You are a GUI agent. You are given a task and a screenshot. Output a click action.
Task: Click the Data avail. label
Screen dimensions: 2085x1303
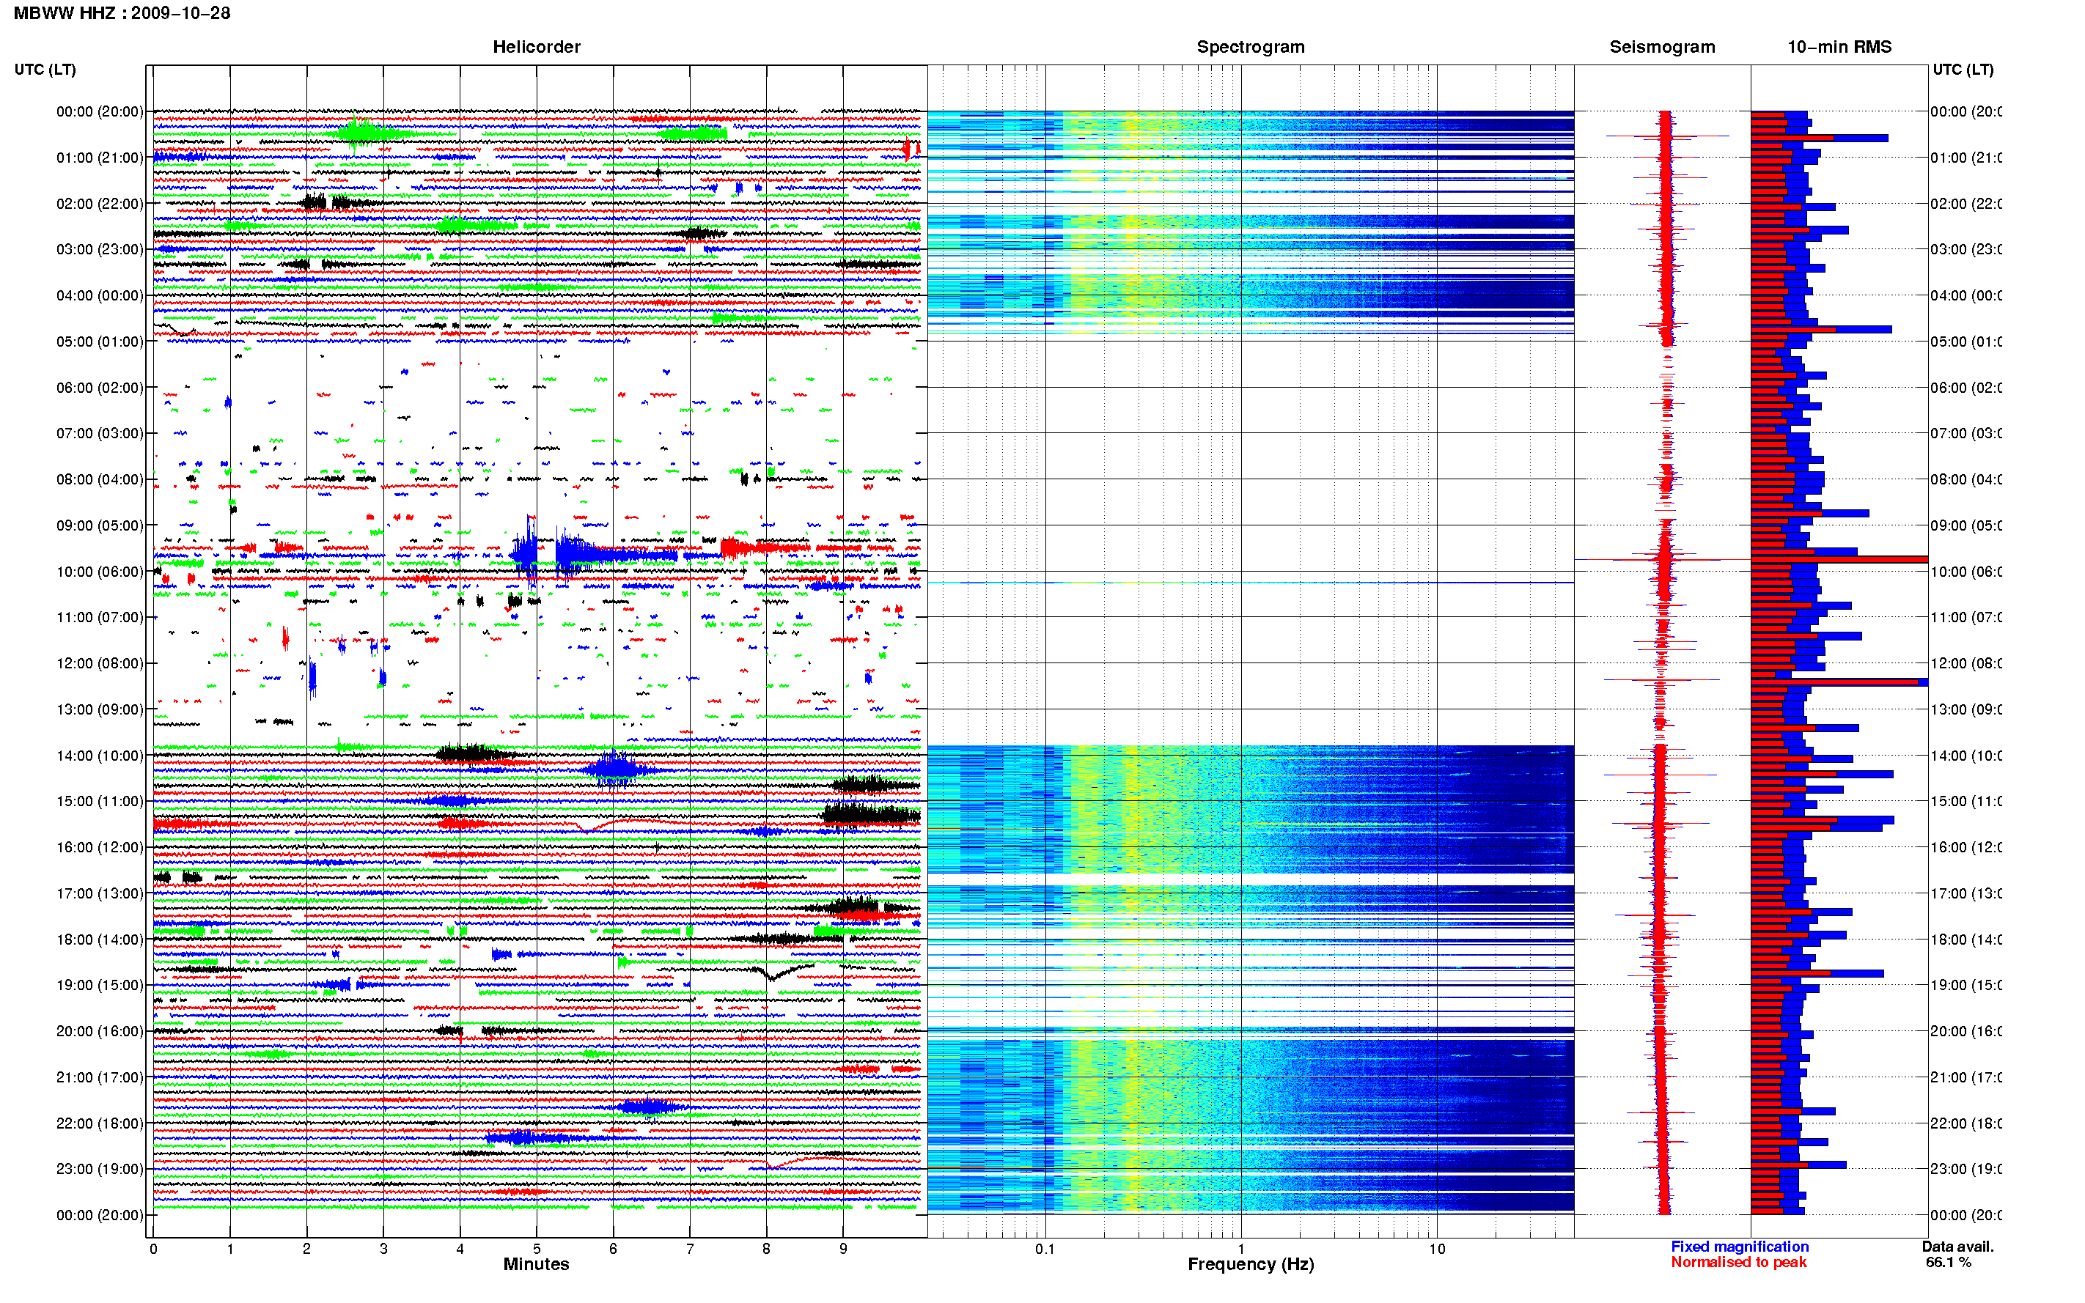[1957, 1246]
